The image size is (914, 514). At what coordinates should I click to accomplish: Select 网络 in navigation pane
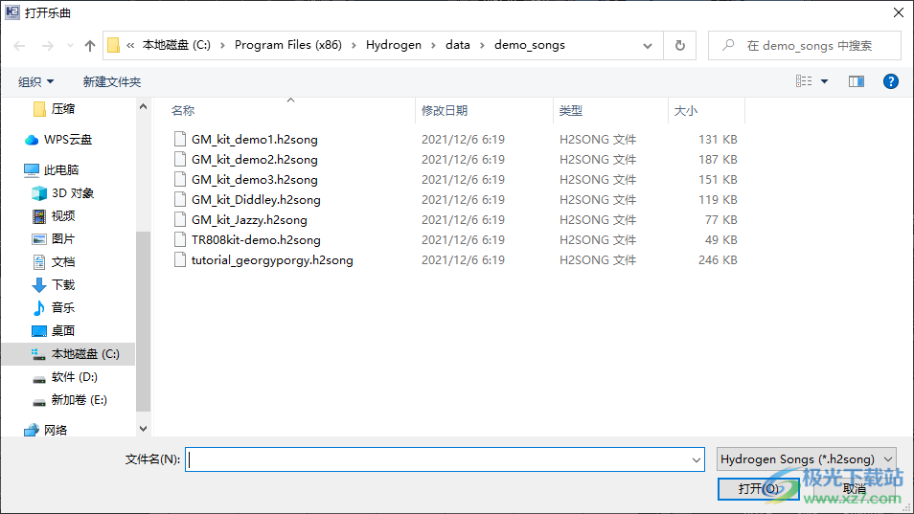56,430
